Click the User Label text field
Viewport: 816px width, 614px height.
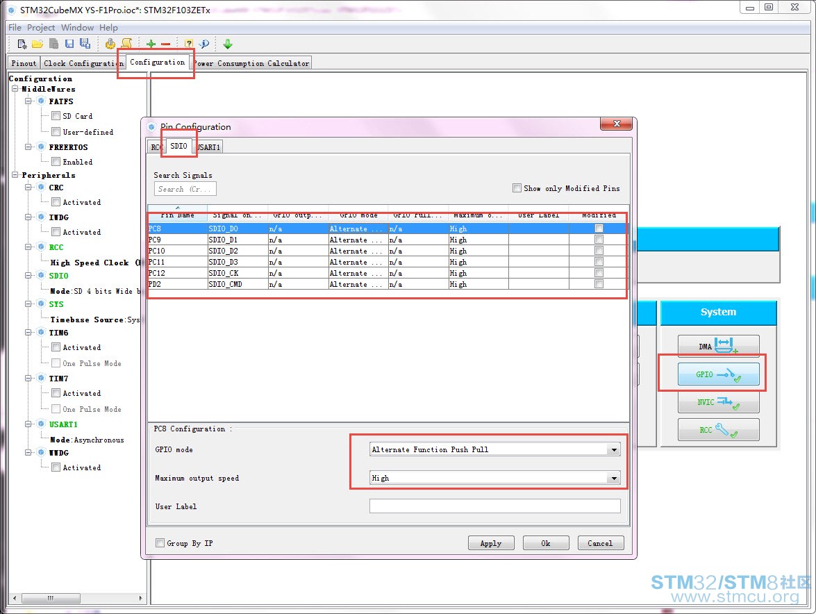click(494, 506)
